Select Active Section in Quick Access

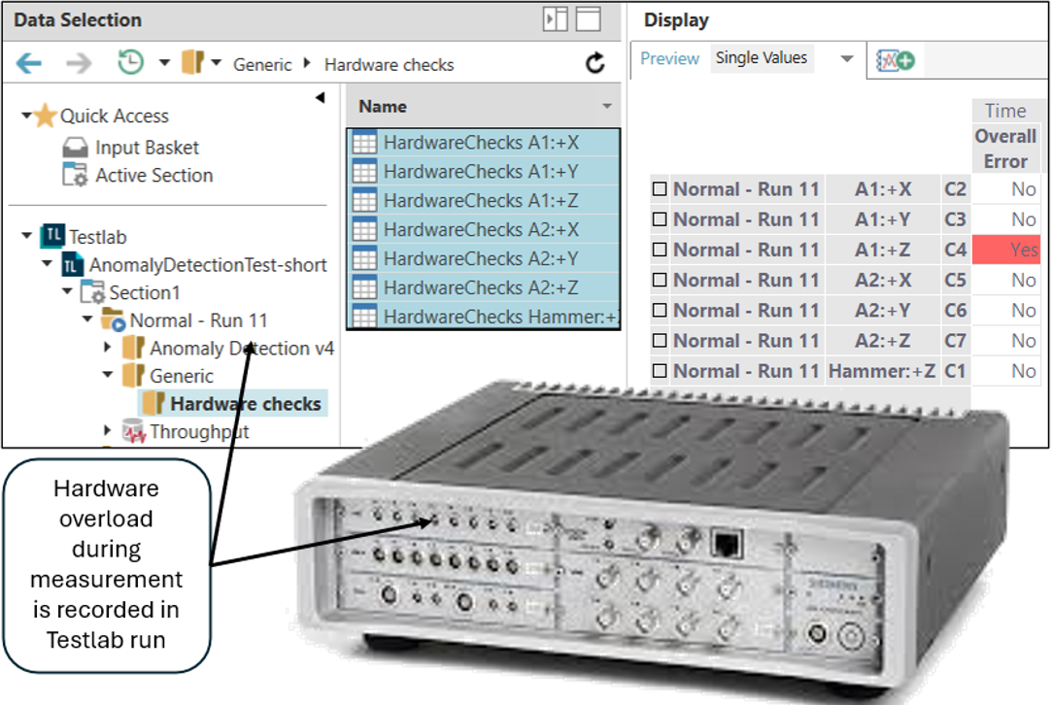[153, 176]
